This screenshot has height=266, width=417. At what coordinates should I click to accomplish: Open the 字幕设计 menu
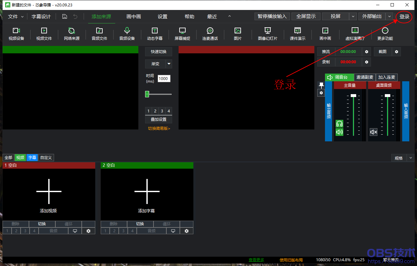click(x=41, y=16)
